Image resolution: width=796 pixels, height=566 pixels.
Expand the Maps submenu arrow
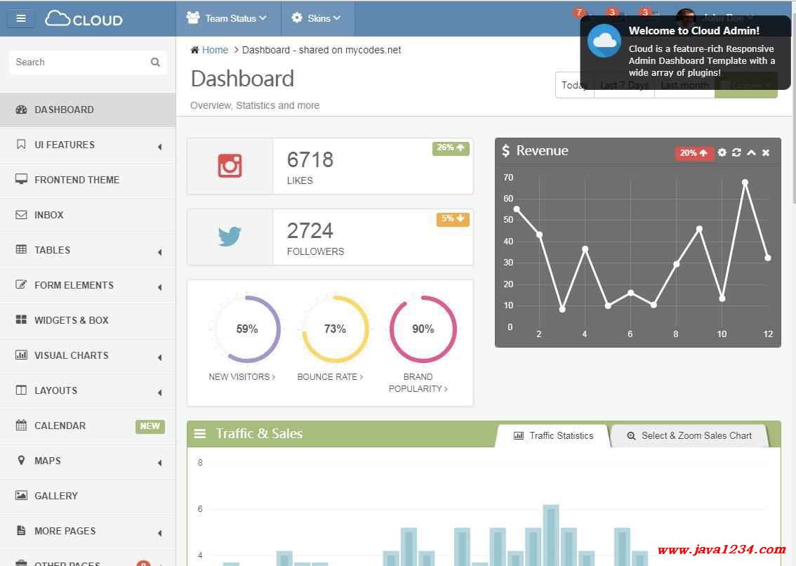pos(160,462)
